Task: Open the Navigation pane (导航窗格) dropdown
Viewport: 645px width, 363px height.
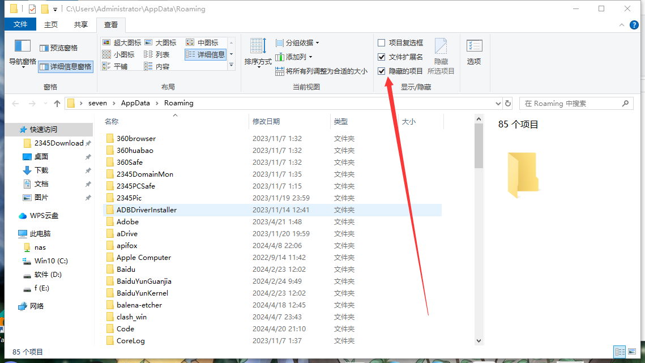Action: 23,53
